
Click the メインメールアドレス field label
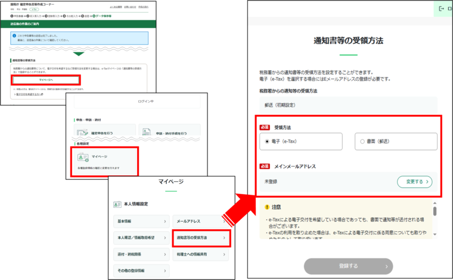coord(295,166)
